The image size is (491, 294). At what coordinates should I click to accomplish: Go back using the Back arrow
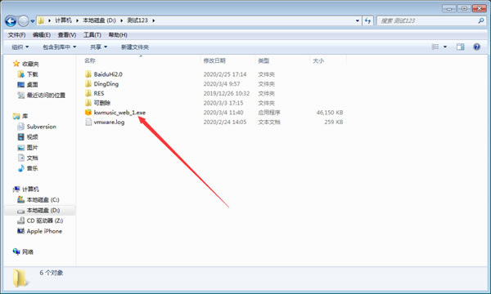[x=11, y=21]
